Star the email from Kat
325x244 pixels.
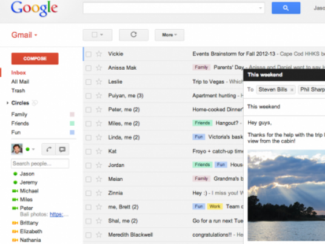99,151
